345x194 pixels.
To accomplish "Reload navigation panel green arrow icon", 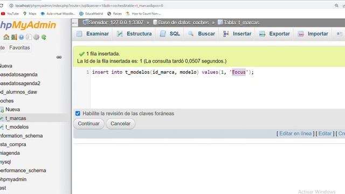I will pos(44,37).
